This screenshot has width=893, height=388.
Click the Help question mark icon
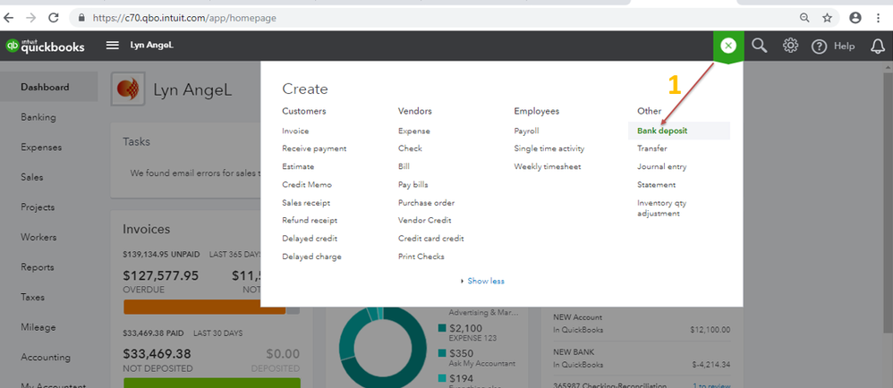coord(819,46)
